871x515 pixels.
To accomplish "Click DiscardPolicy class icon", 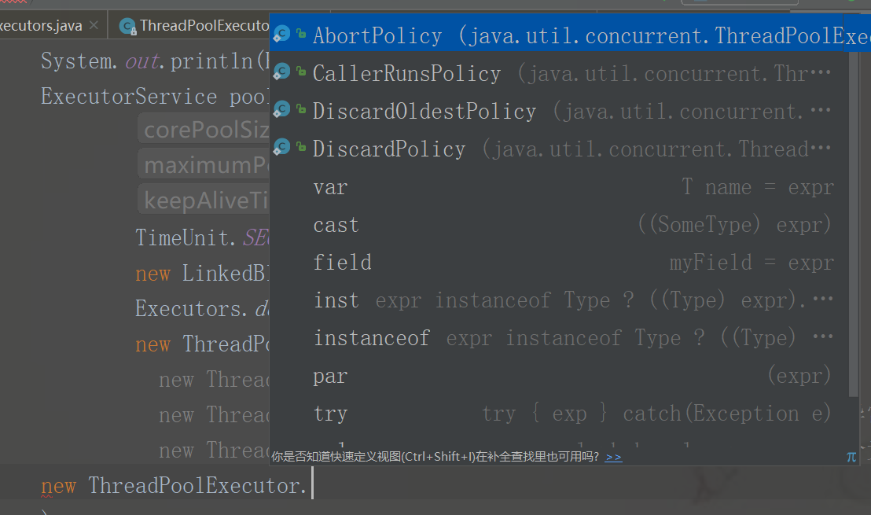I will tap(281, 147).
